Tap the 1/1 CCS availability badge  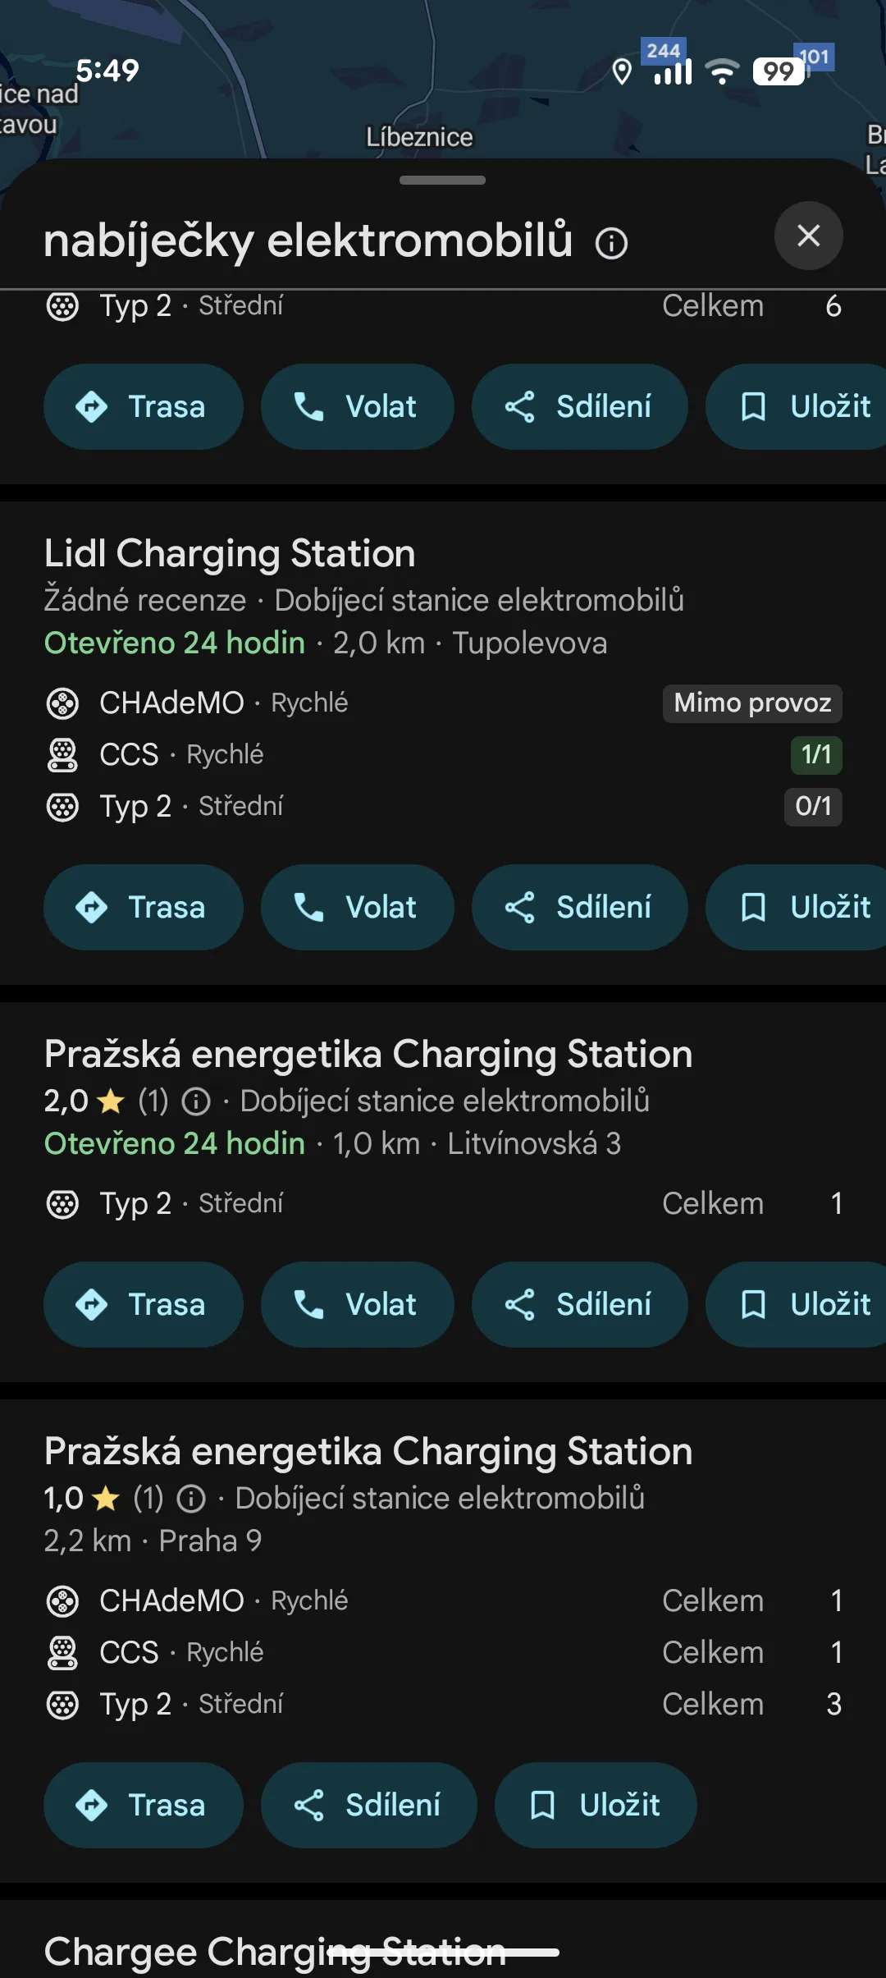[815, 755]
